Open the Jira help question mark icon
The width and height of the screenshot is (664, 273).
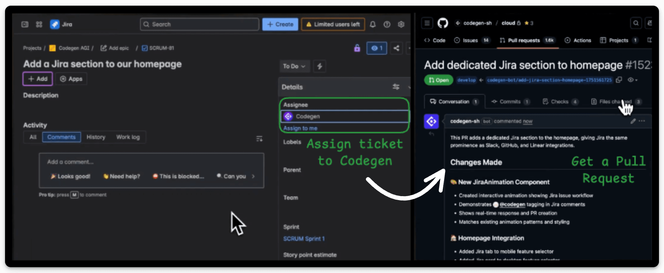[x=387, y=24]
